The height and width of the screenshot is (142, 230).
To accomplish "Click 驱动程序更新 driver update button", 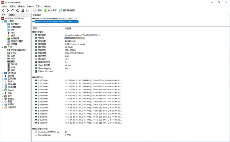I will pos(67,10).
